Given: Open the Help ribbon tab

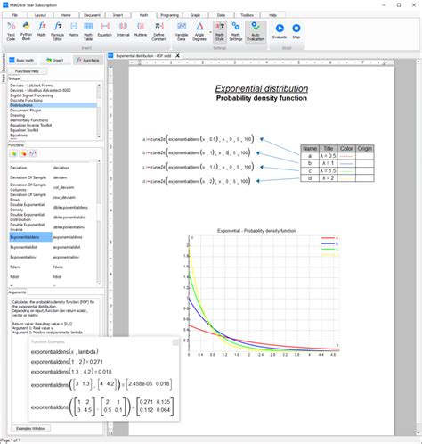Looking at the screenshot, I should (x=272, y=15).
